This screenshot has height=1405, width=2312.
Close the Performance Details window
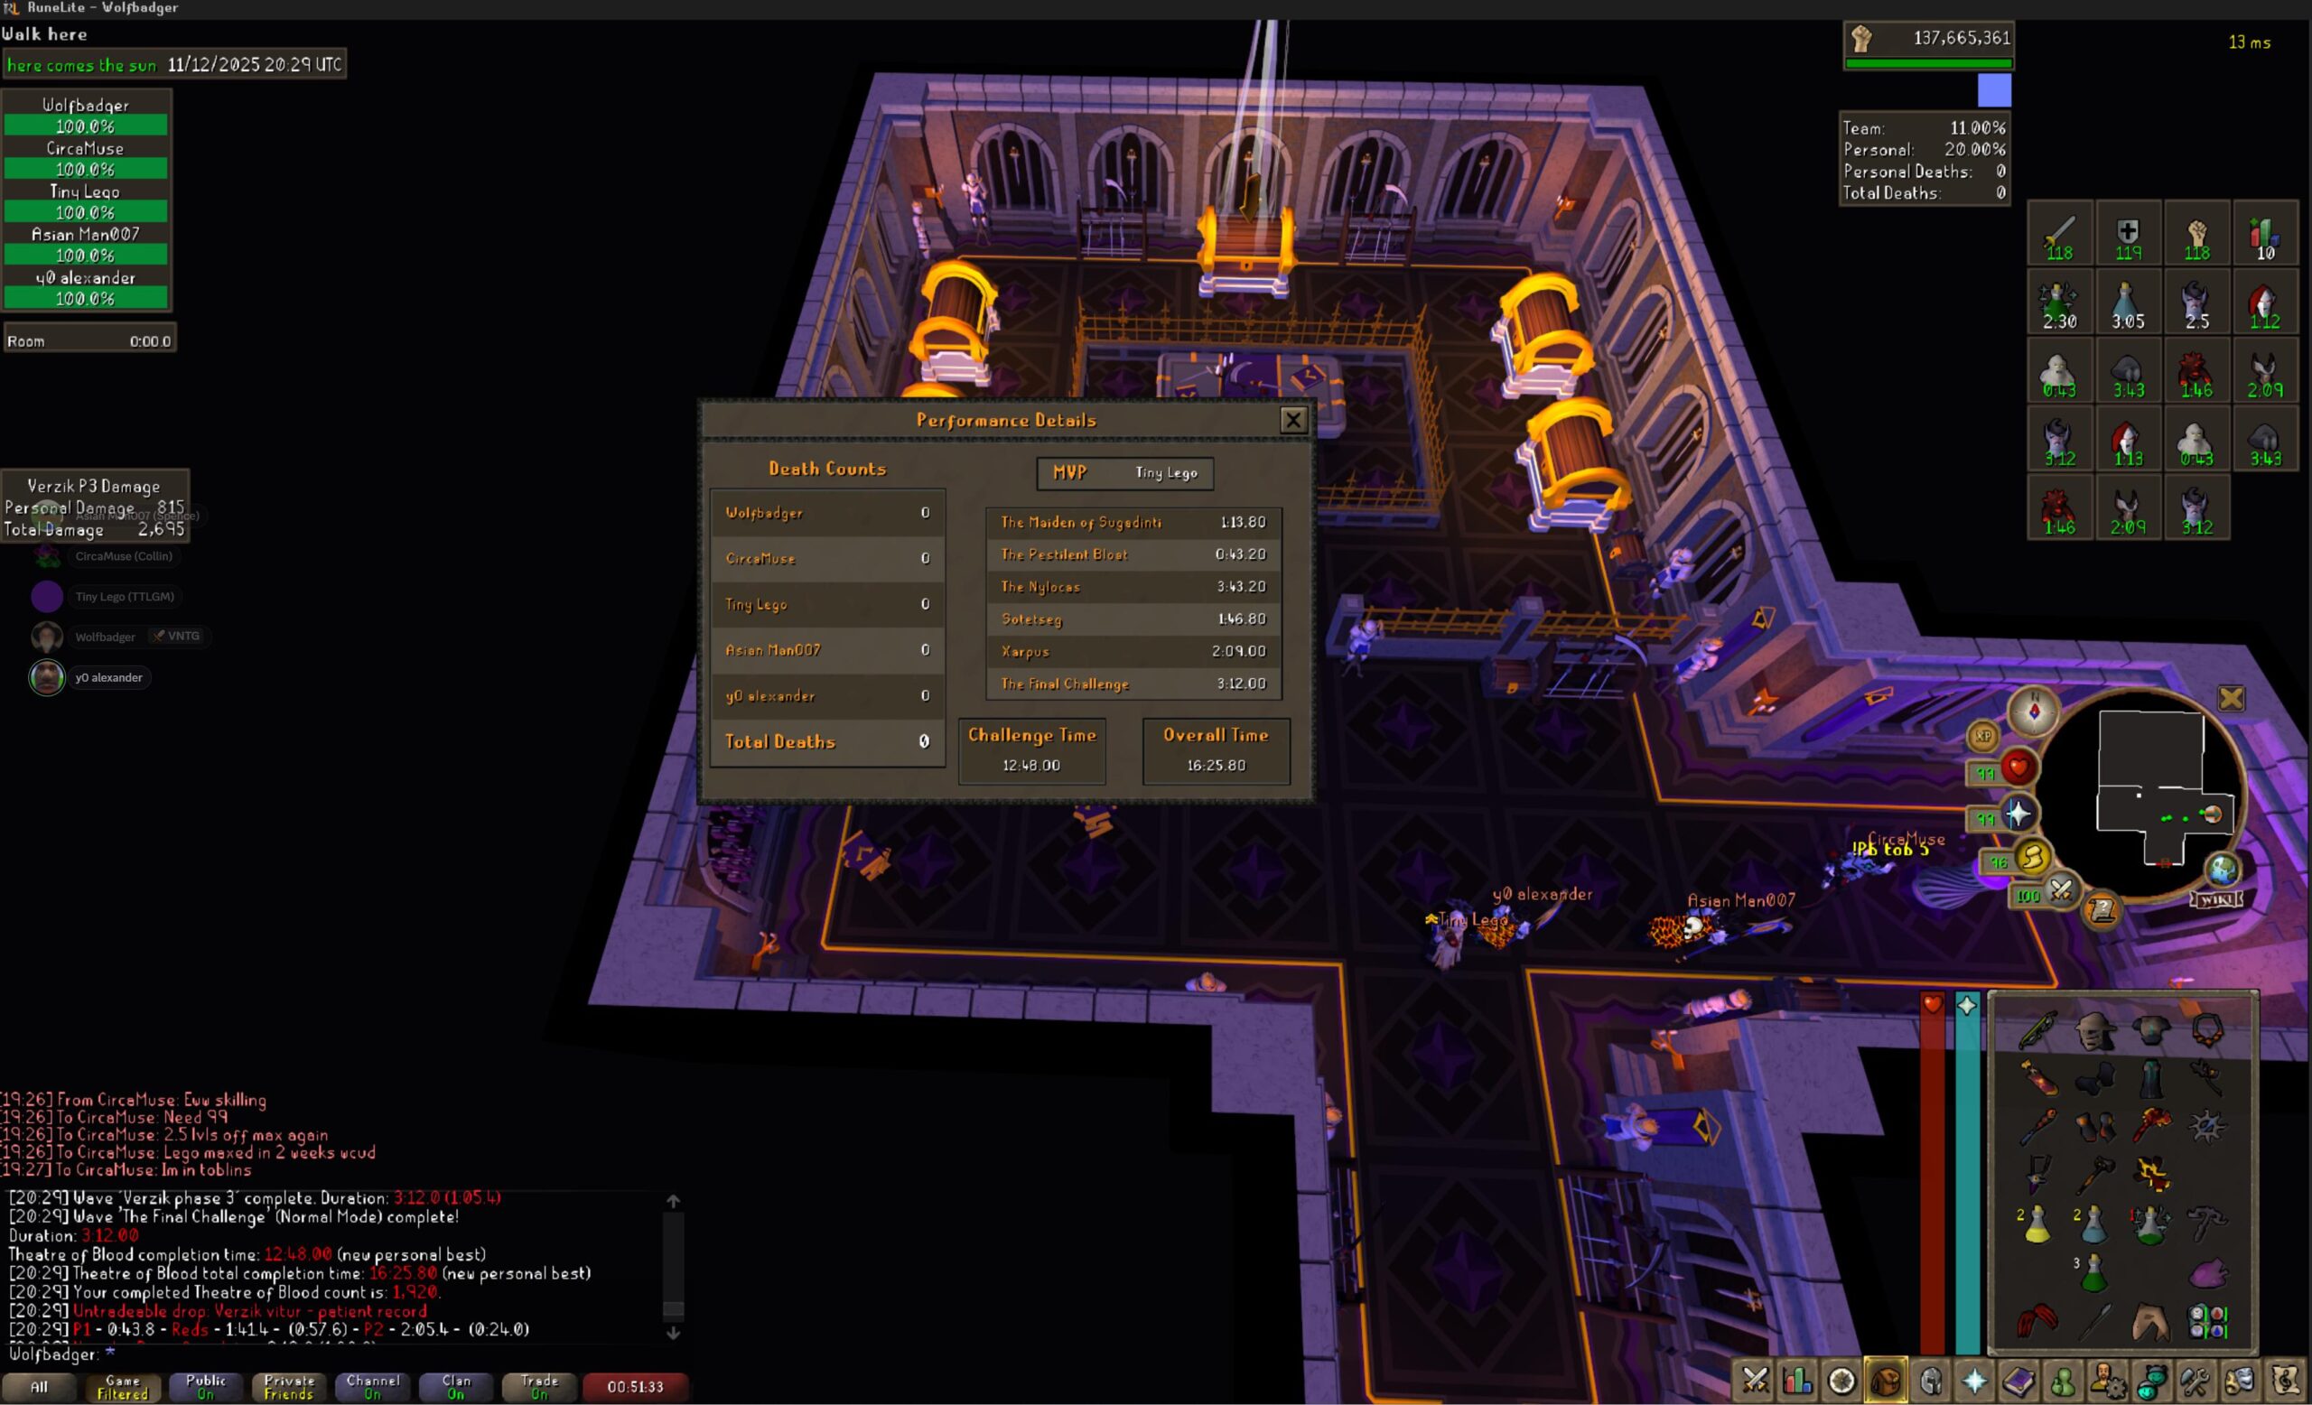coord(1293,420)
